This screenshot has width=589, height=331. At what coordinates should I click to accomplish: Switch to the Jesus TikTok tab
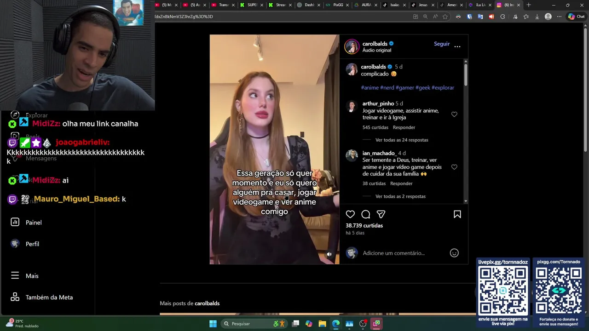423,5
